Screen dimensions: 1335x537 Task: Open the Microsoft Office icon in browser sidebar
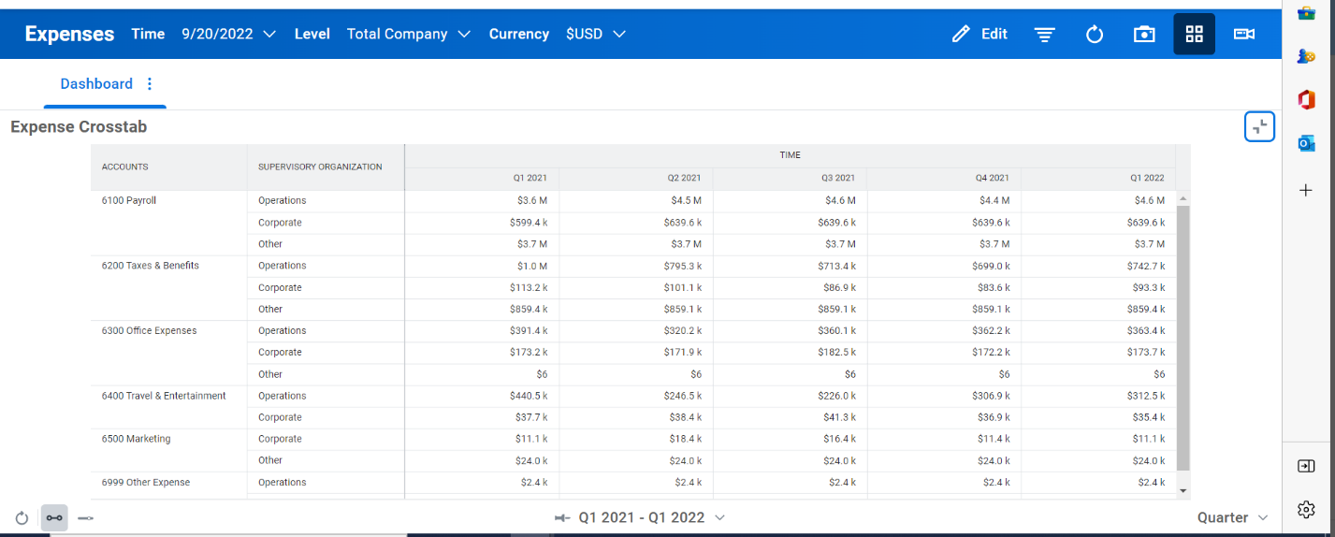(x=1306, y=99)
